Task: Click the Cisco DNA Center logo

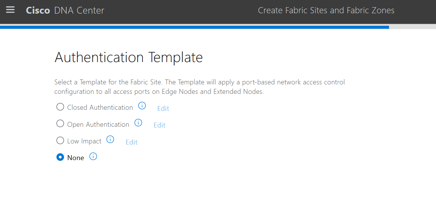Action: pos(65,11)
